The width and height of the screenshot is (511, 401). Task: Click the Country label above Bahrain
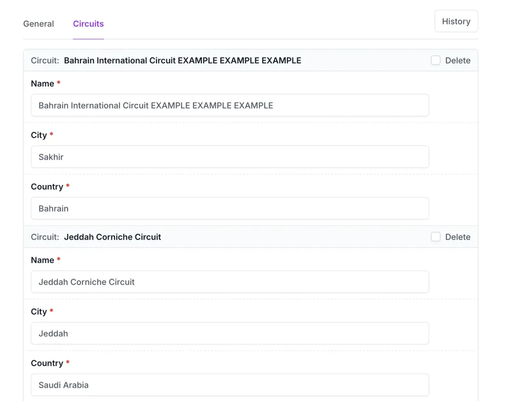(x=47, y=186)
